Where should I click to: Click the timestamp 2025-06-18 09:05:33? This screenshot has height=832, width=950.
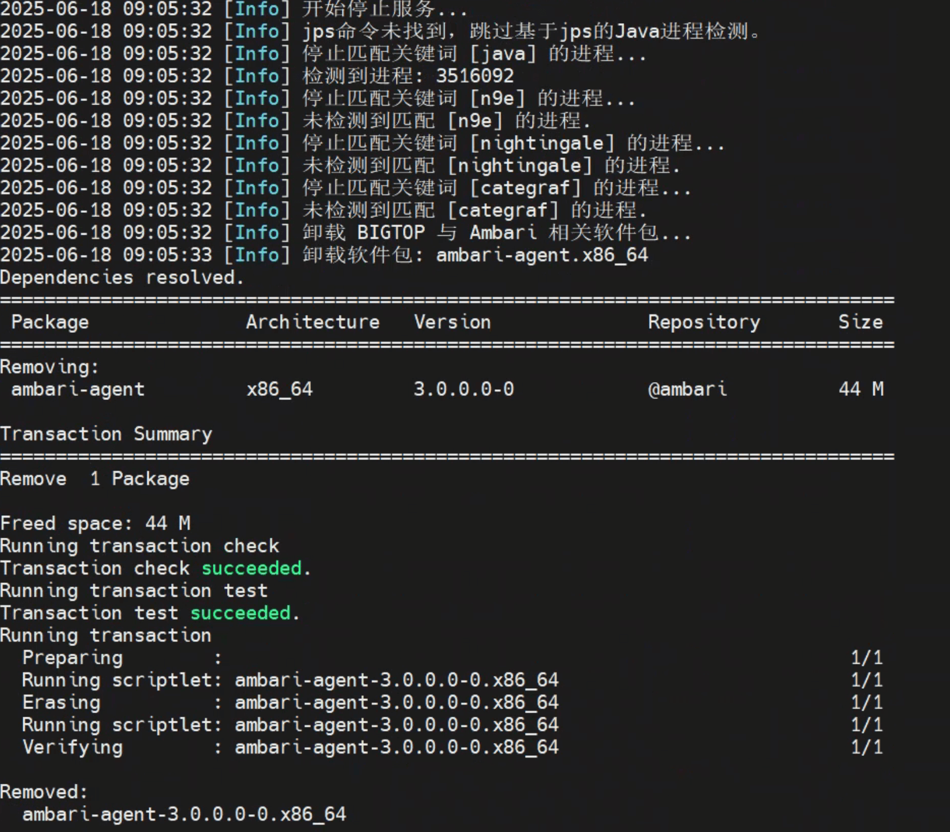click(106, 256)
